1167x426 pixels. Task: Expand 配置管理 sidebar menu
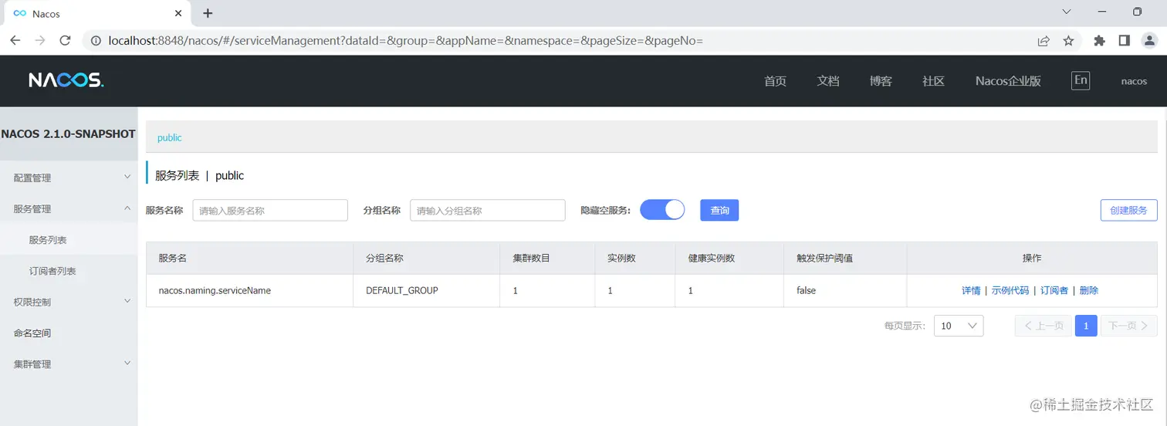point(69,177)
